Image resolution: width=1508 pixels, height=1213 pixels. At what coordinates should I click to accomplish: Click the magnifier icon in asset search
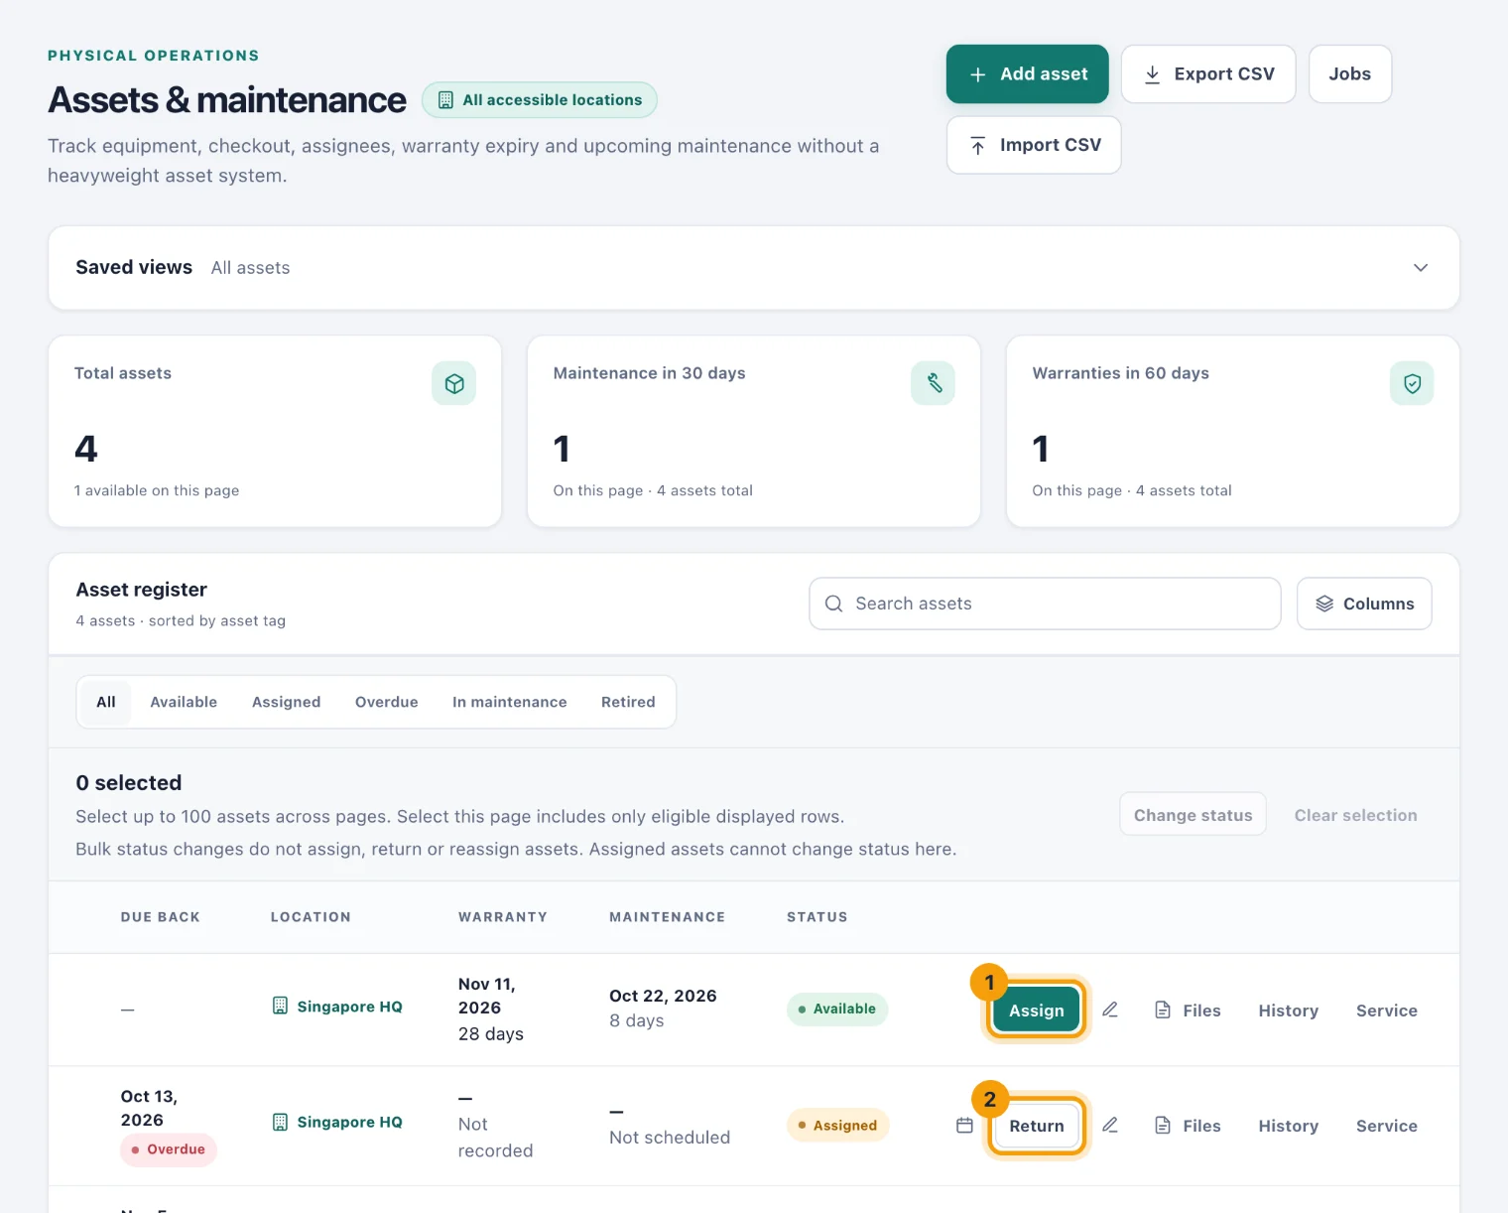tap(834, 604)
